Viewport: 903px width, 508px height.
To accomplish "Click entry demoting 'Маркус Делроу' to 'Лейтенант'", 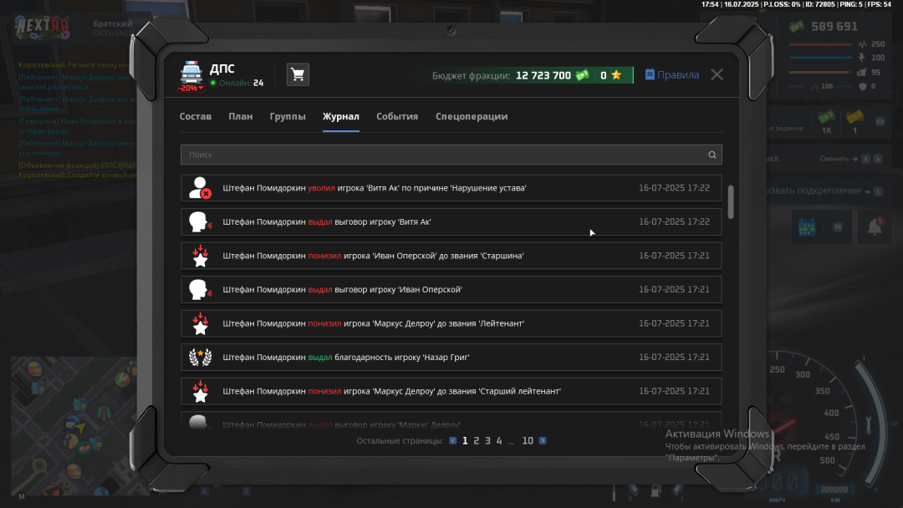I will click(451, 323).
